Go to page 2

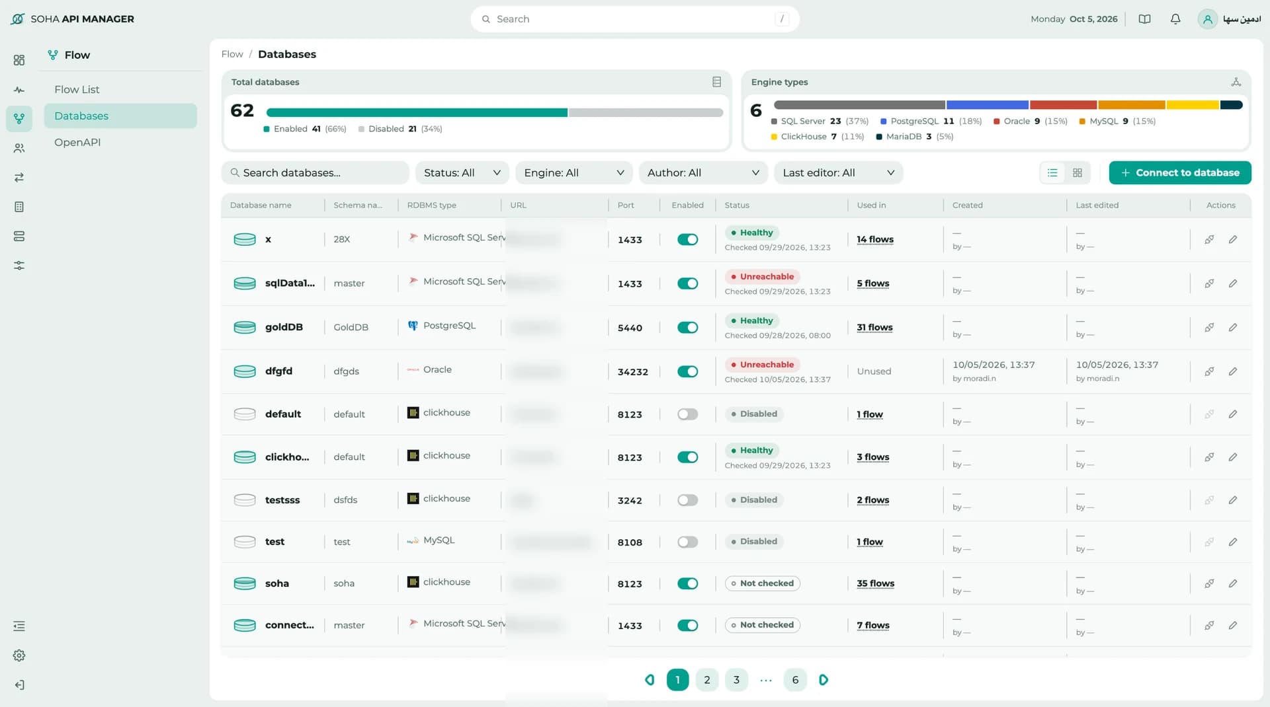706,680
